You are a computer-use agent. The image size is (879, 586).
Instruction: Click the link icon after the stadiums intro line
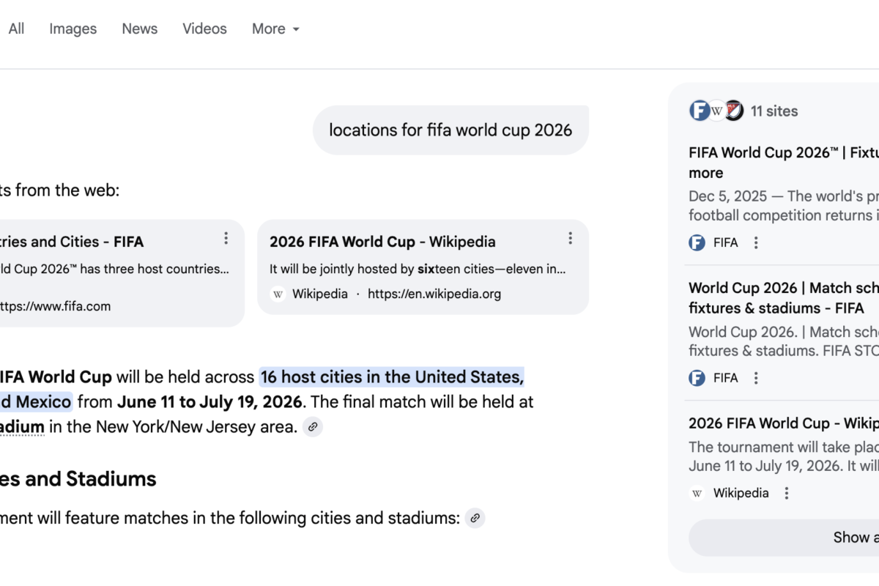pos(475,518)
